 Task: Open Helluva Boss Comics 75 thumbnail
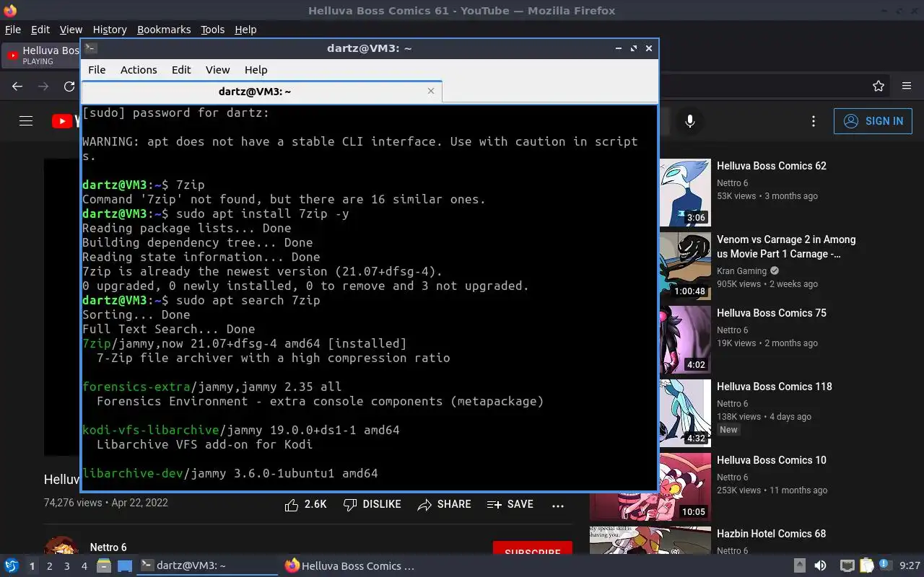click(x=685, y=340)
